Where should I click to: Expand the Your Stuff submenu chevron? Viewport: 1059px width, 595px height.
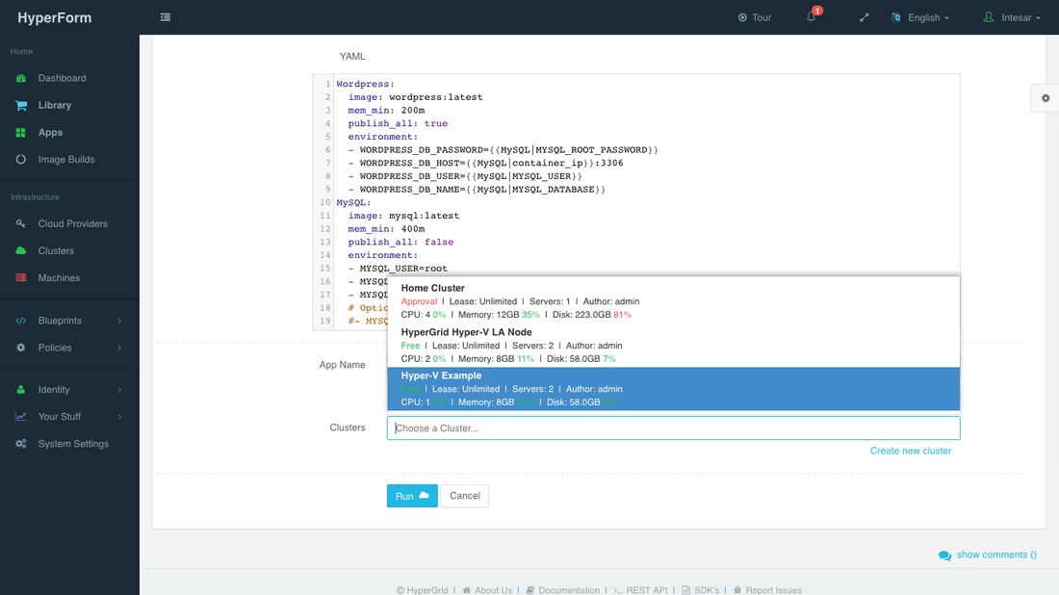(119, 417)
